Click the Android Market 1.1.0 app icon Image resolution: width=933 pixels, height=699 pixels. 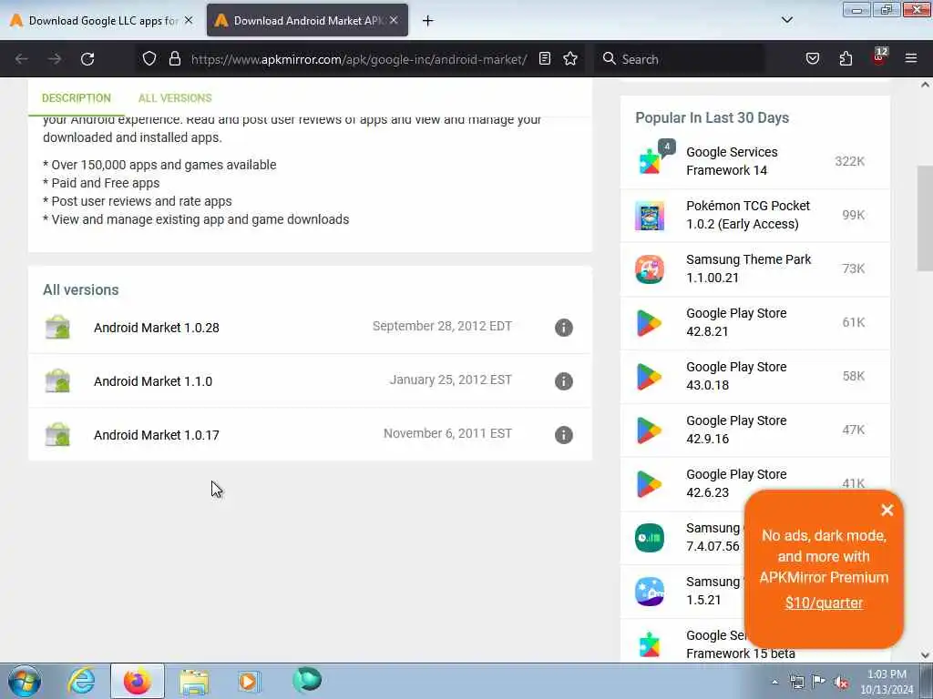tap(57, 381)
